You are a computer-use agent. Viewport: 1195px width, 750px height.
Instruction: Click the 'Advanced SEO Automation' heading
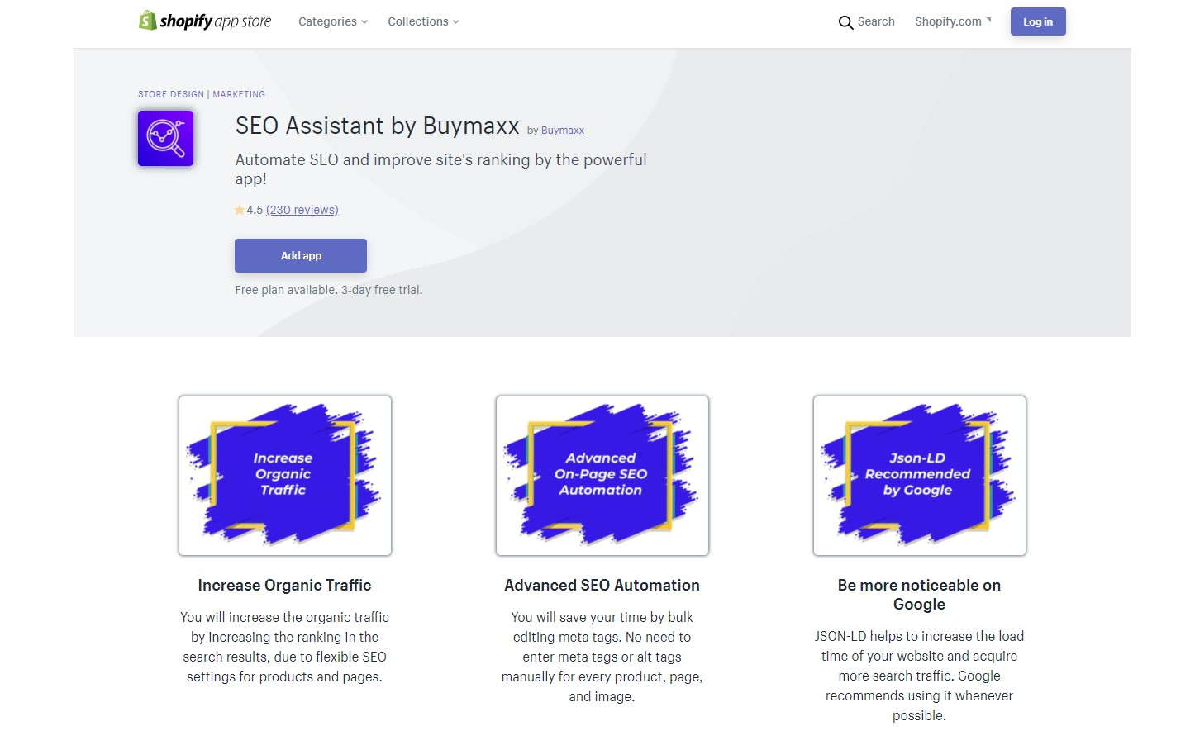pyautogui.click(x=602, y=585)
